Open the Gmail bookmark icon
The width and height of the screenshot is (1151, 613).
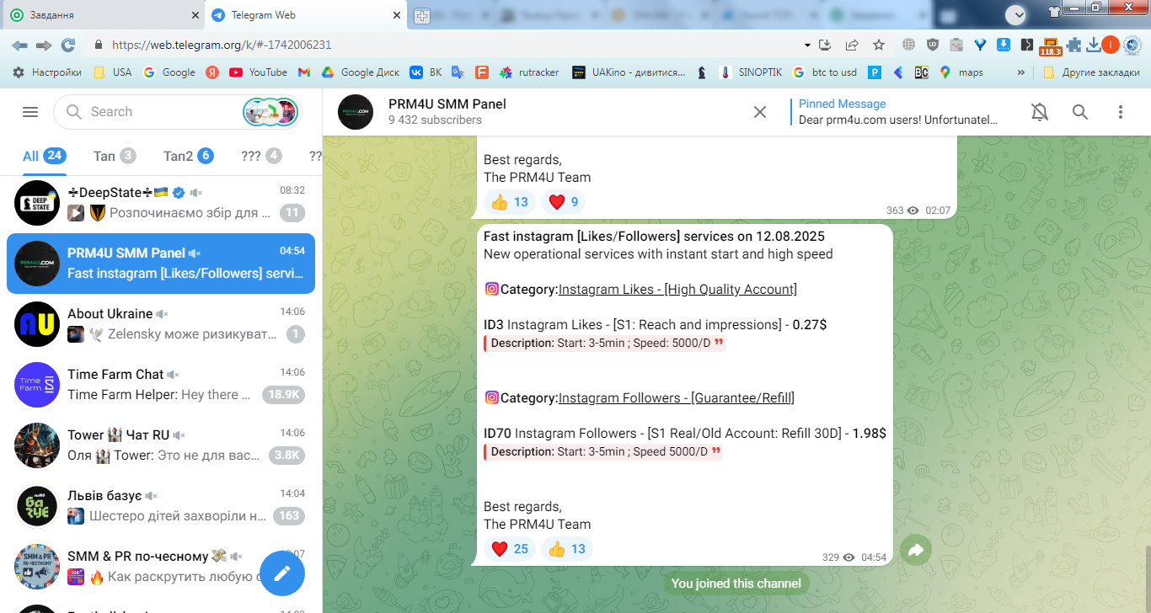coord(304,72)
